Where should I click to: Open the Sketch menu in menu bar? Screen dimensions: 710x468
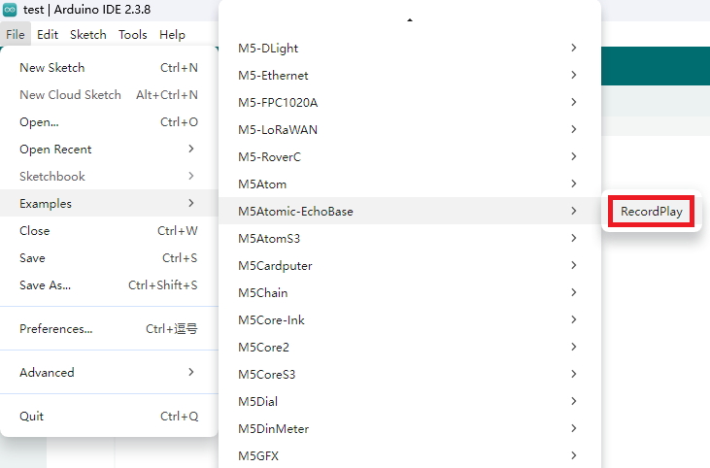[x=88, y=35]
